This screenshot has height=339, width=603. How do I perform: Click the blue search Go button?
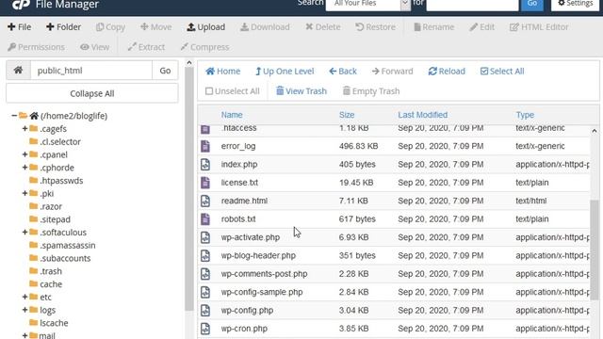click(532, 4)
